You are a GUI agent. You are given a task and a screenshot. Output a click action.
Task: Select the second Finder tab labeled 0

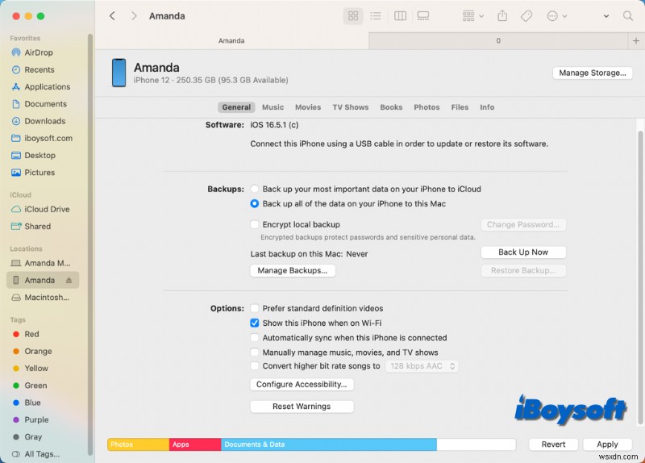(x=498, y=41)
